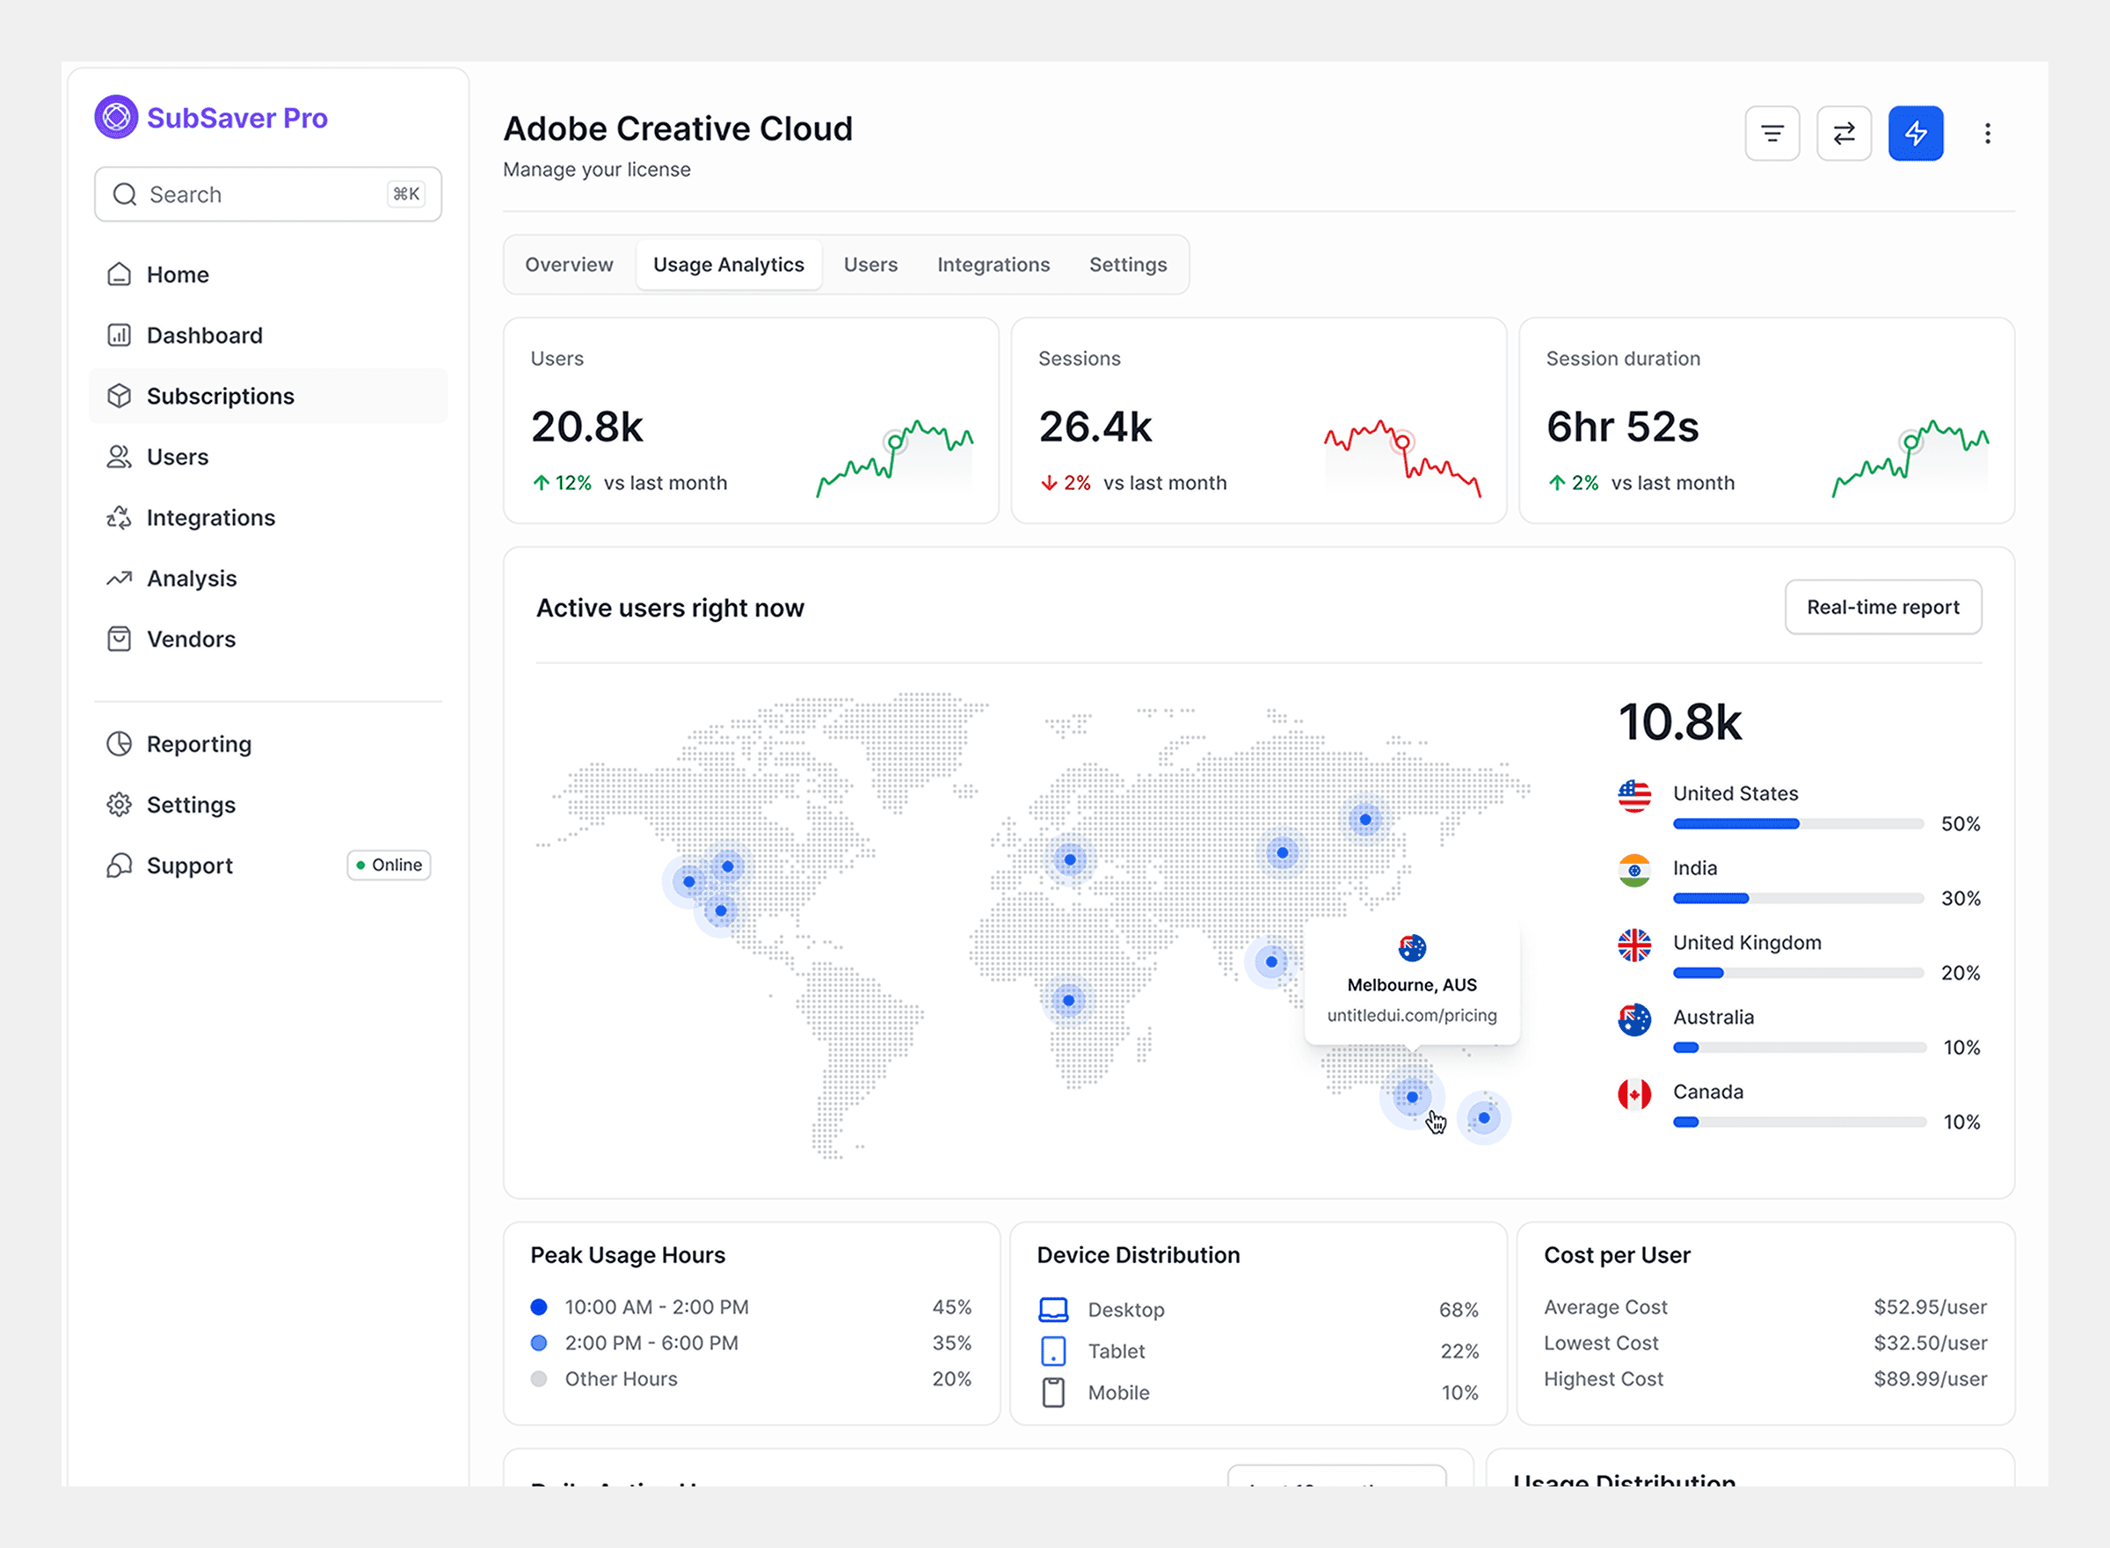Click the Support chat icon showing Online
The height and width of the screenshot is (1548, 2110).
[120, 865]
